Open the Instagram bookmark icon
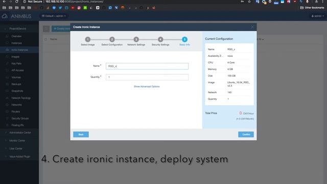Image resolution: width=327 pixels, height=184 pixels. click(x=79, y=8)
